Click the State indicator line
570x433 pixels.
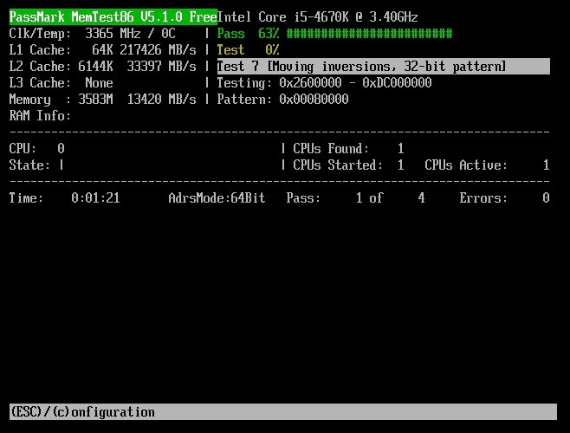click(x=36, y=165)
